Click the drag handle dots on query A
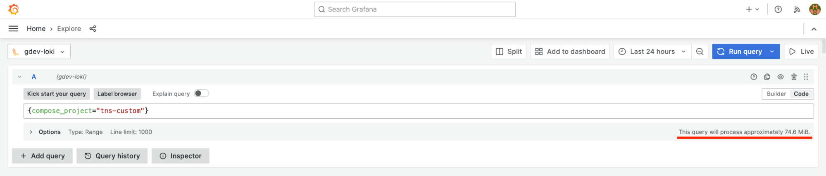This screenshot has height=176, width=826. pyautogui.click(x=806, y=77)
